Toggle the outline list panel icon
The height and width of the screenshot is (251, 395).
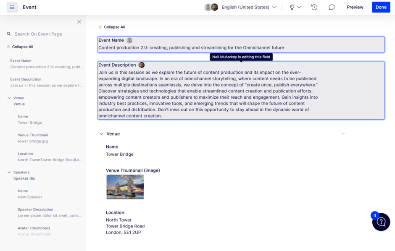point(12,7)
